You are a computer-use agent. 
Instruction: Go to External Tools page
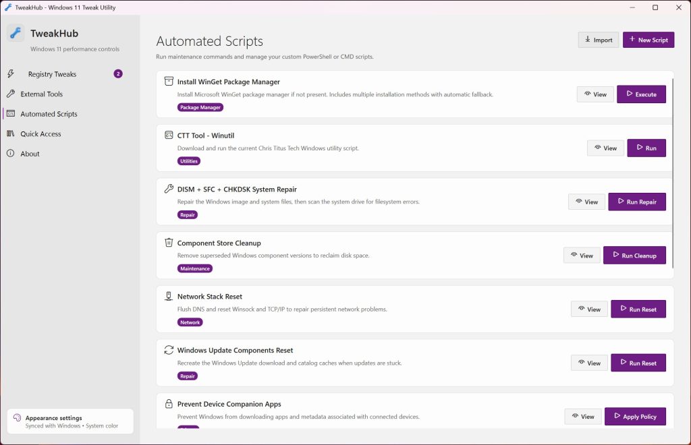pos(67,94)
